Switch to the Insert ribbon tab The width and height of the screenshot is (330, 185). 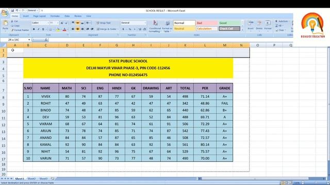[x=26, y=16]
